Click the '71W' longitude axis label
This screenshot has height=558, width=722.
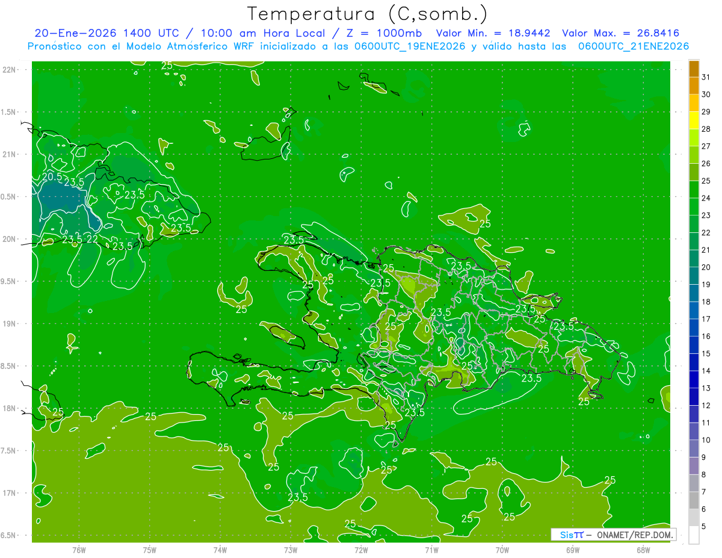point(431,550)
